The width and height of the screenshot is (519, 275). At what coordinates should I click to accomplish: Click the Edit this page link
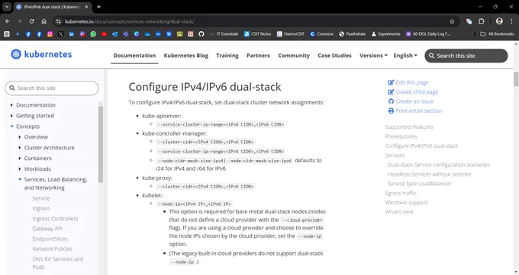pyautogui.click(x=412, y=82)
